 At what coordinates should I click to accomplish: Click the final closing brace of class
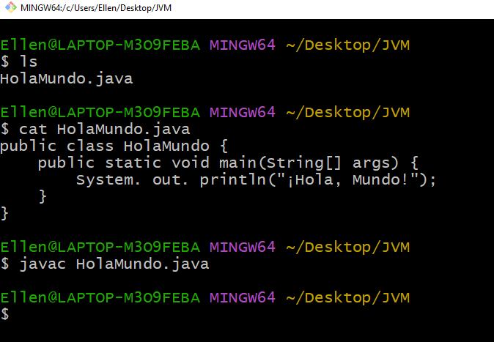tap(5, 213)
